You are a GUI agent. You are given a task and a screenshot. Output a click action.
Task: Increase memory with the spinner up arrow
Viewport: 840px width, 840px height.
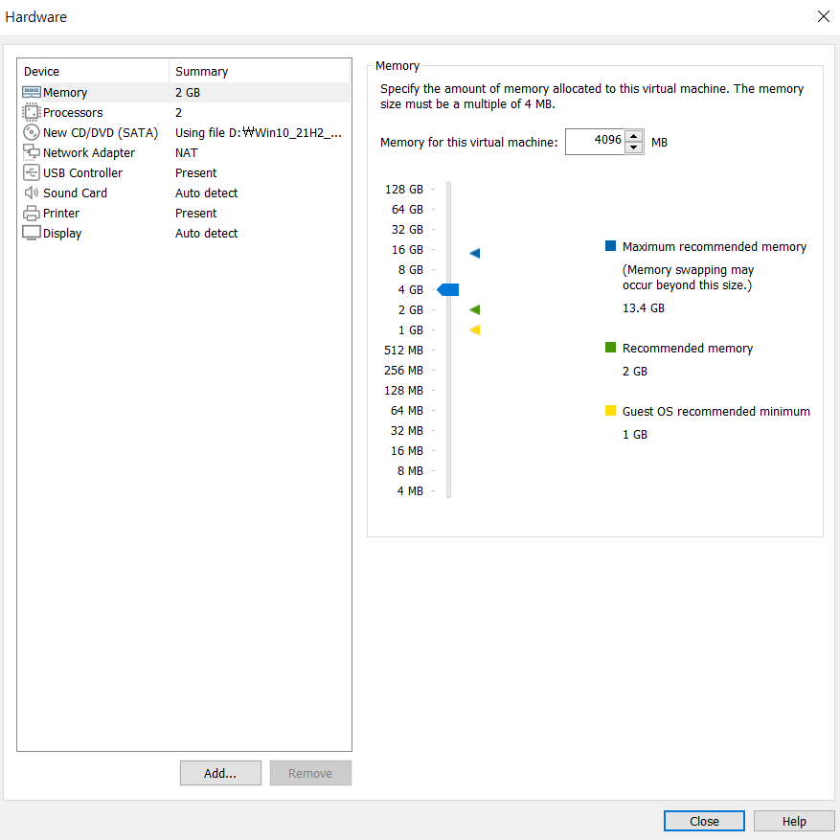click(634, 136)
